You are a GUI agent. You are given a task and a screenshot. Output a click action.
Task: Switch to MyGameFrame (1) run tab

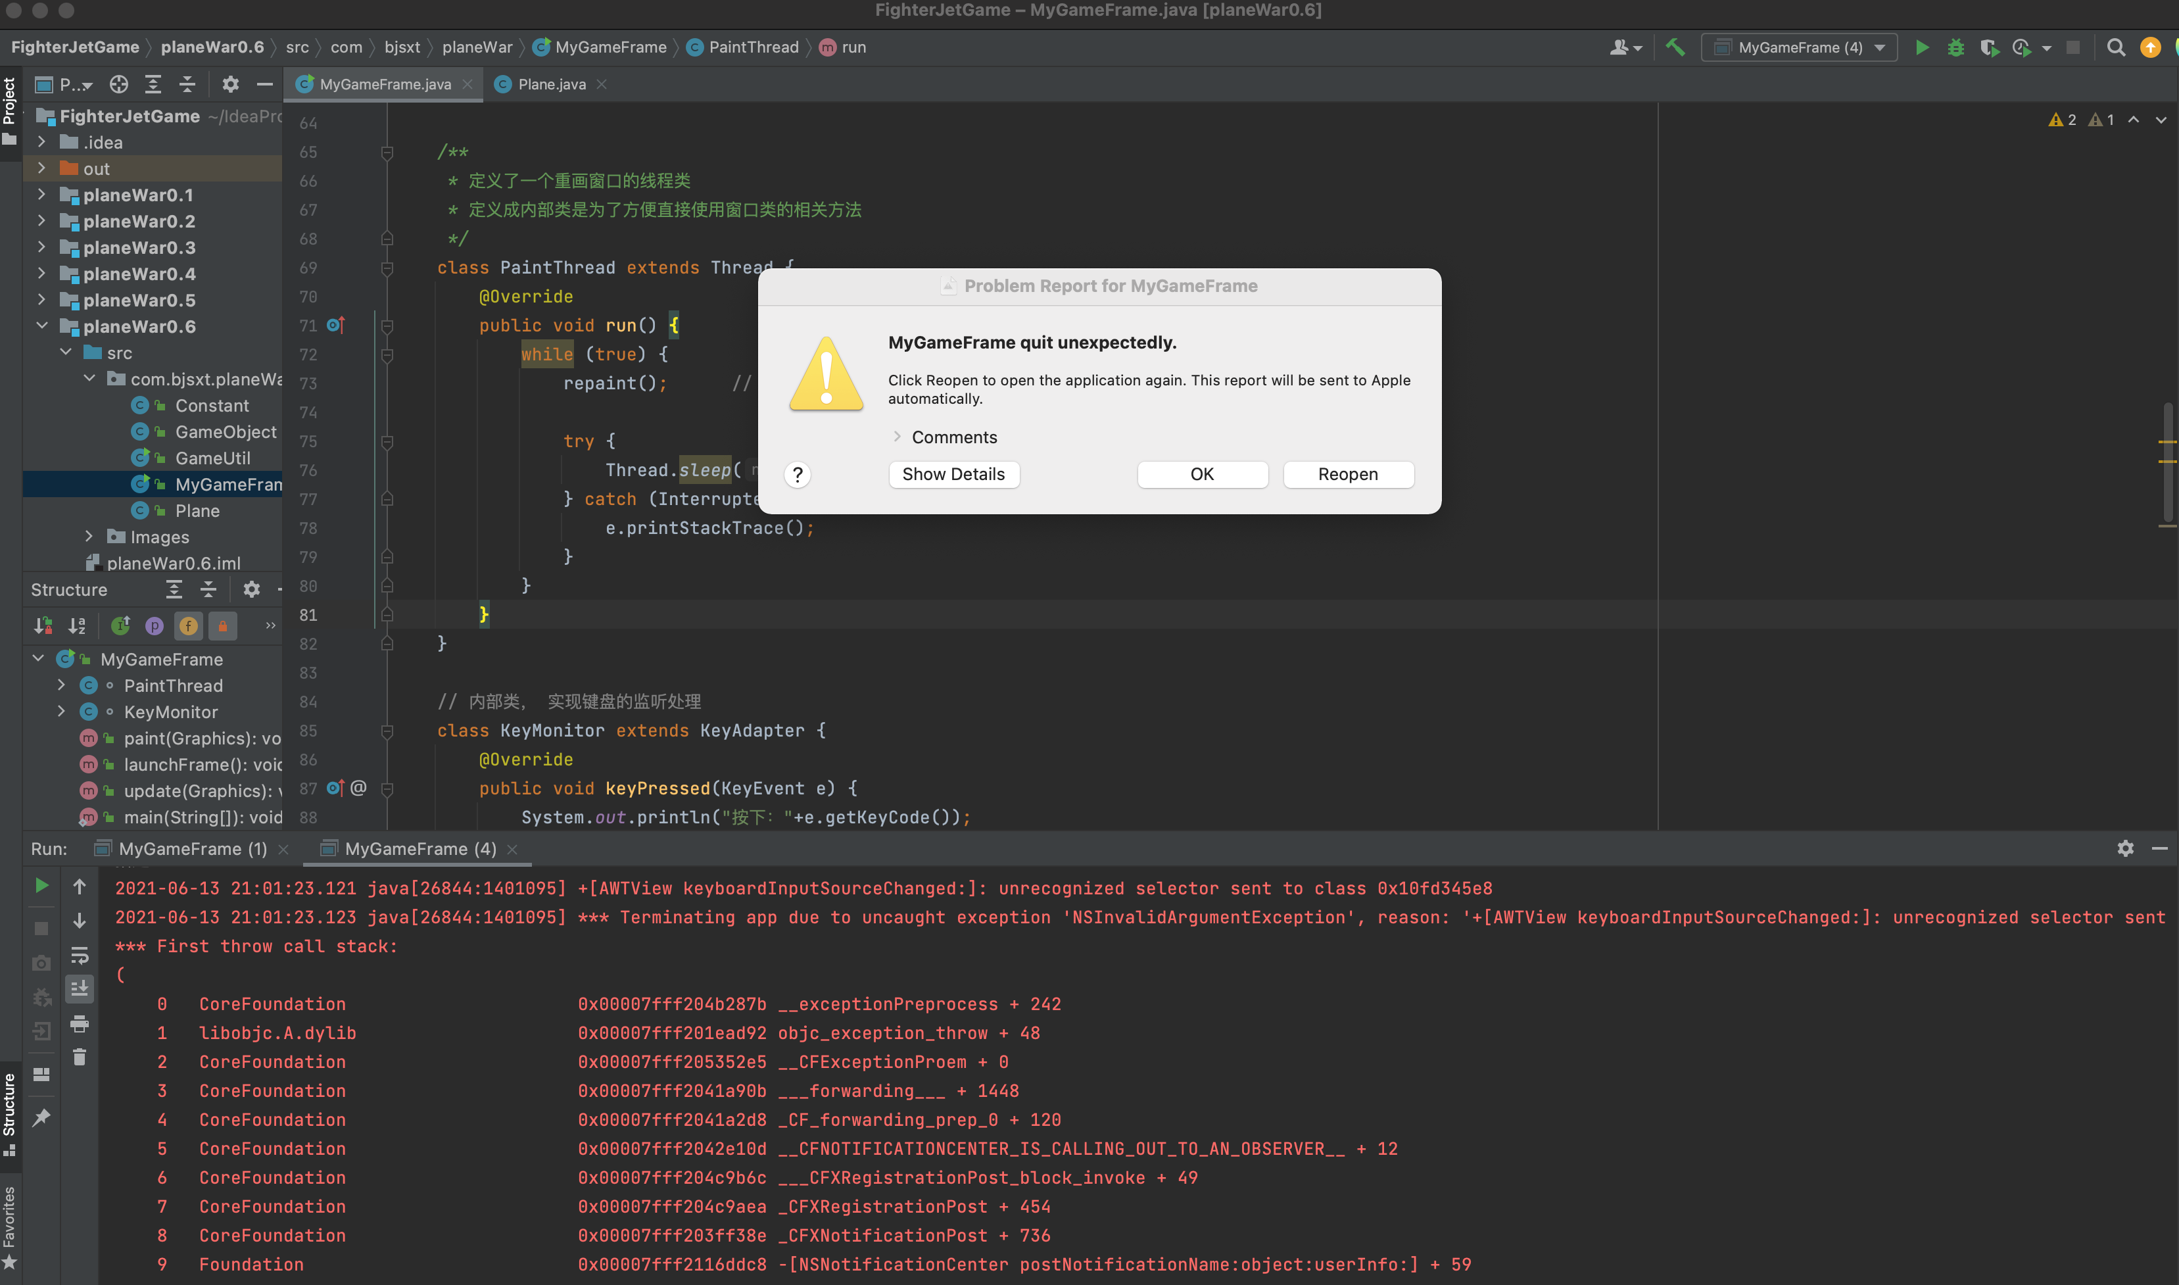tap(192, 848)
